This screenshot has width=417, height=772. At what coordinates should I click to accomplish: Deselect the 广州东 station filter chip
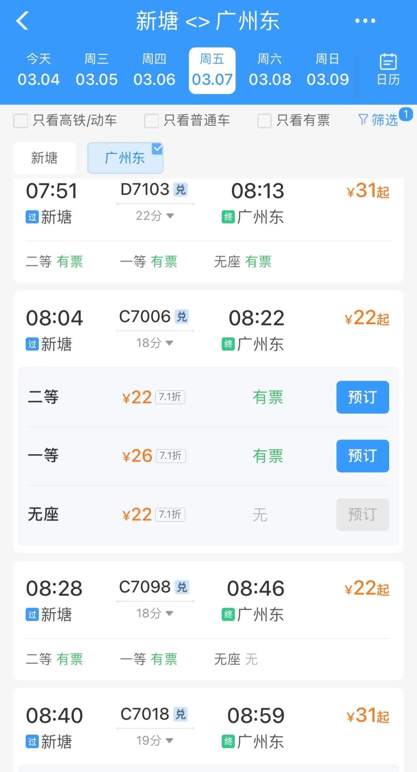coord(125,158)
